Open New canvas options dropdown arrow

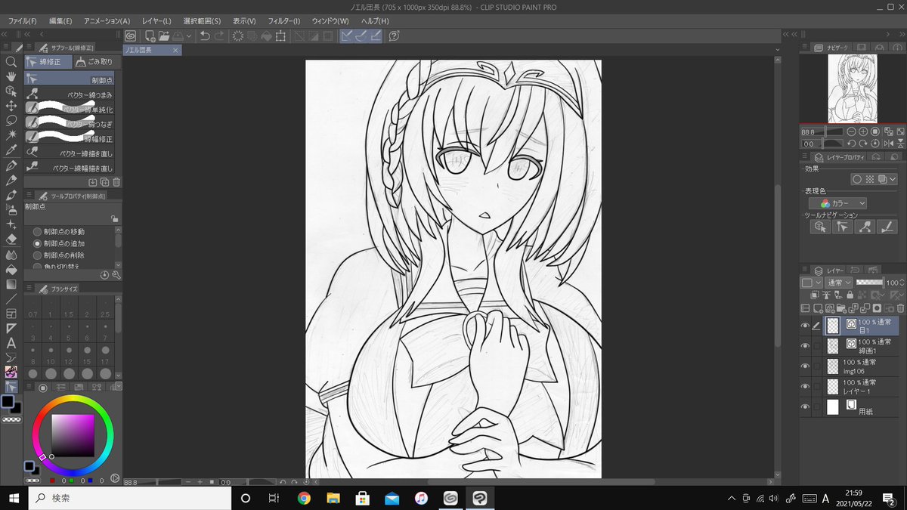coord(189,36)
